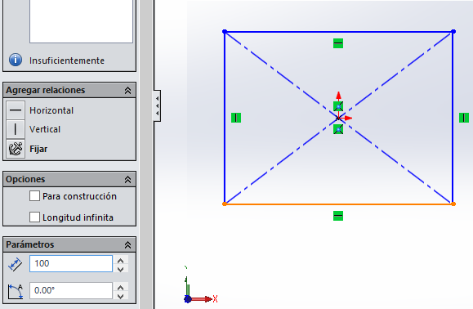This screenshot has width=473, height=309.
Task: Click the top-right rectangle corner point
Action: (453, 31)
